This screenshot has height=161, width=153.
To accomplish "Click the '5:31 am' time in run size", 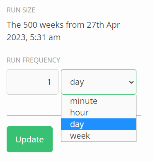I will coord(45,37).
